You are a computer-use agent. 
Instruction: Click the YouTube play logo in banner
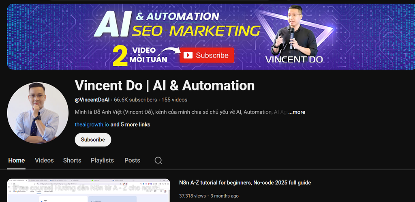click(x=188, y=55)
